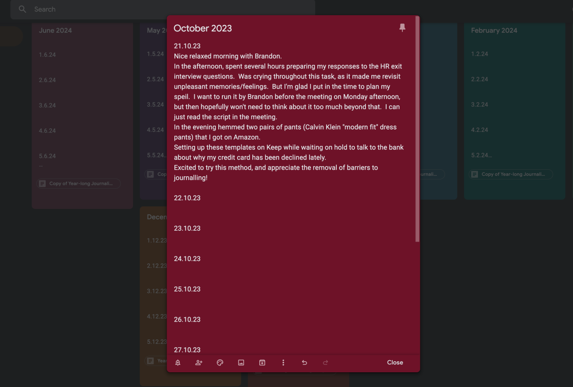Click the line ending 'journalling!'
This screenshot has height=387, width=573.
click(x=191, y=178)
